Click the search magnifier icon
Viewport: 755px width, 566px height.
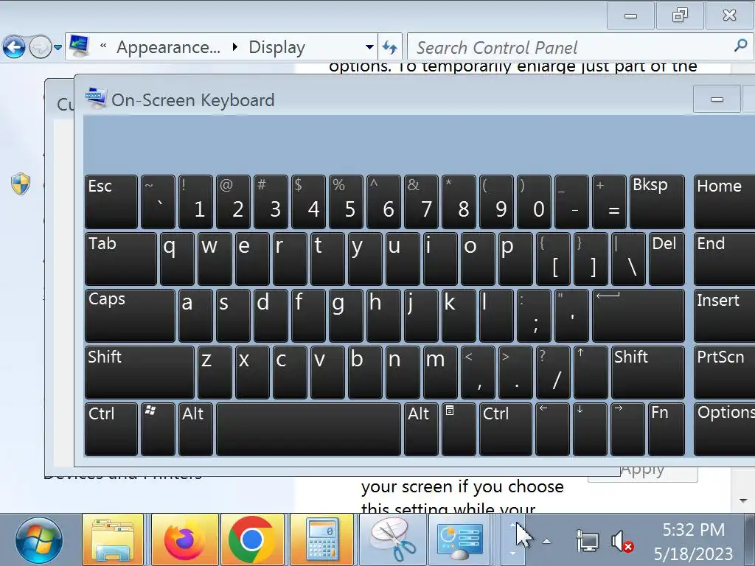pos(740,46)
